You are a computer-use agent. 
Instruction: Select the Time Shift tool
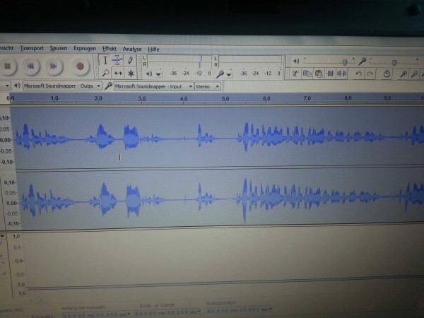pyautogui.click(x=118, y=73)
